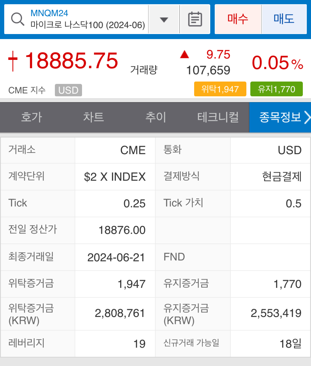Select the 종목정보 tab
Screen dimensions: 311x366
(280, 117)
